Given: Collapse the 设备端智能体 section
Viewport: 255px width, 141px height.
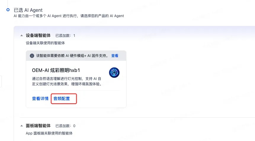Looking at the screenshot, I should coord(22,35).
